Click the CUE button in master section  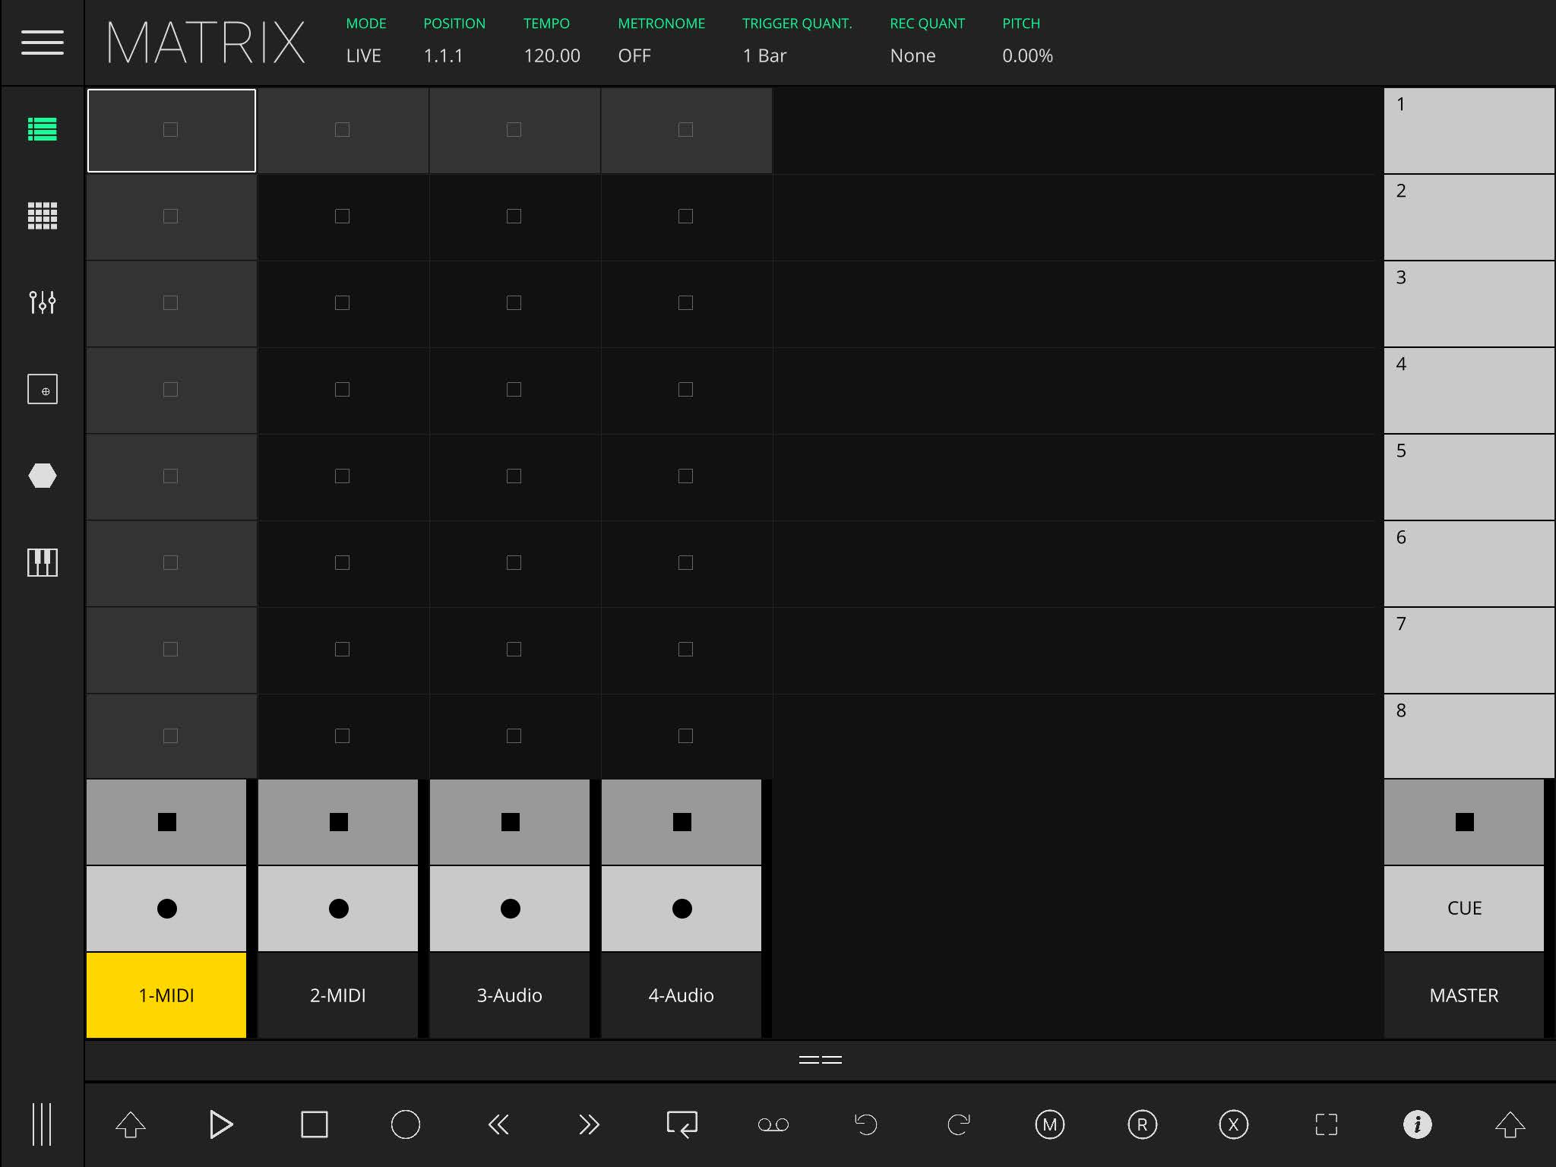coord(1464,909)
